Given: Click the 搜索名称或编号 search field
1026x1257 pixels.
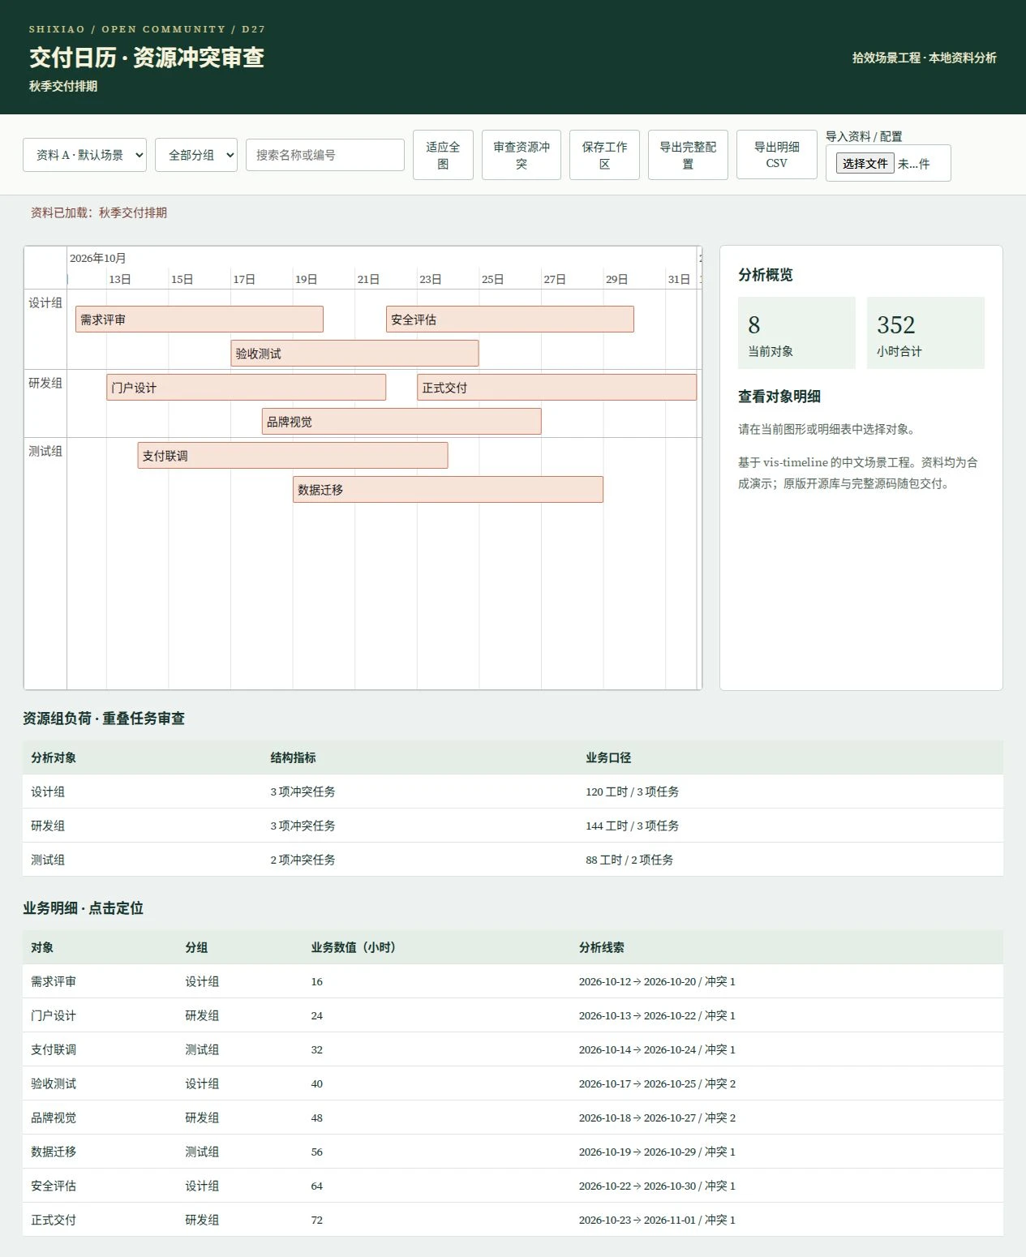Looking at the screenshot, I should [x=325, y=155].
